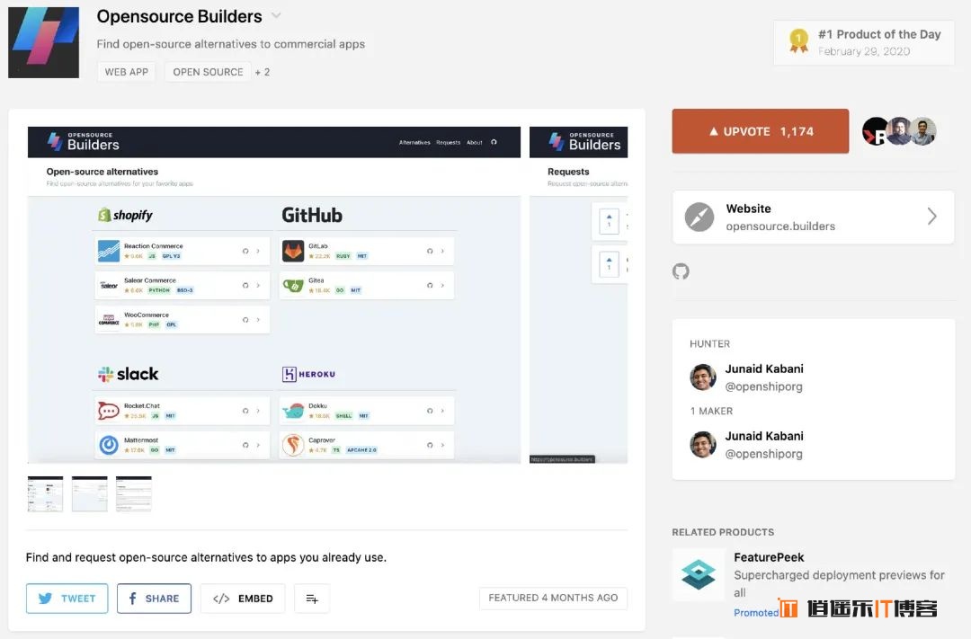
Task: Click the chevron on the Dokku row
Action: coord(442,411)
